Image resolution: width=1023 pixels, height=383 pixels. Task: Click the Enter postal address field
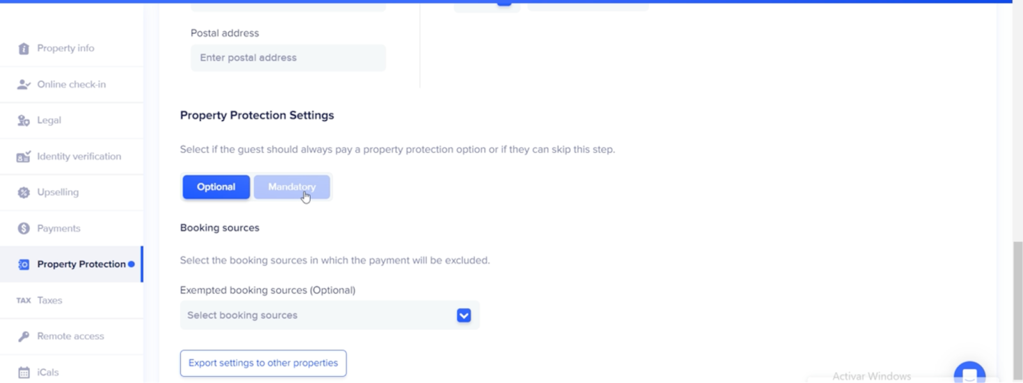pyautogui.click(x=288, y=58)
